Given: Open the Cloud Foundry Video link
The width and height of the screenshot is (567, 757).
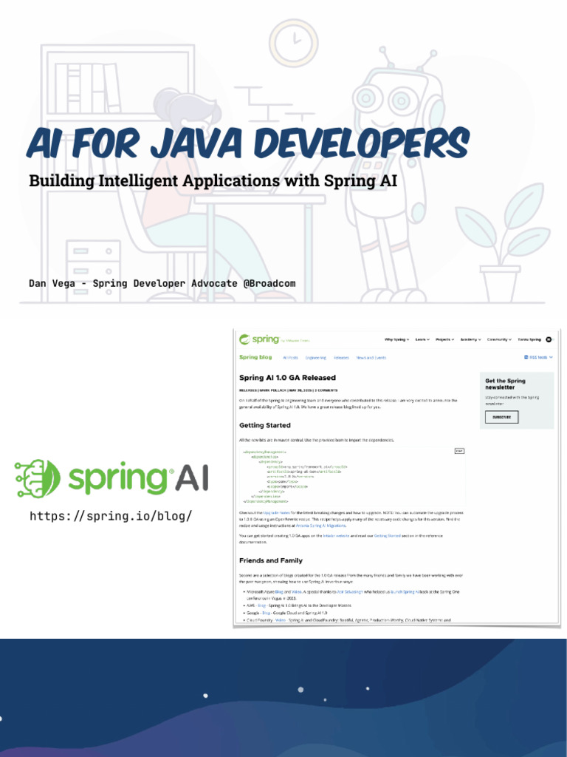Looking at the screenshot, I should point(280,620).
